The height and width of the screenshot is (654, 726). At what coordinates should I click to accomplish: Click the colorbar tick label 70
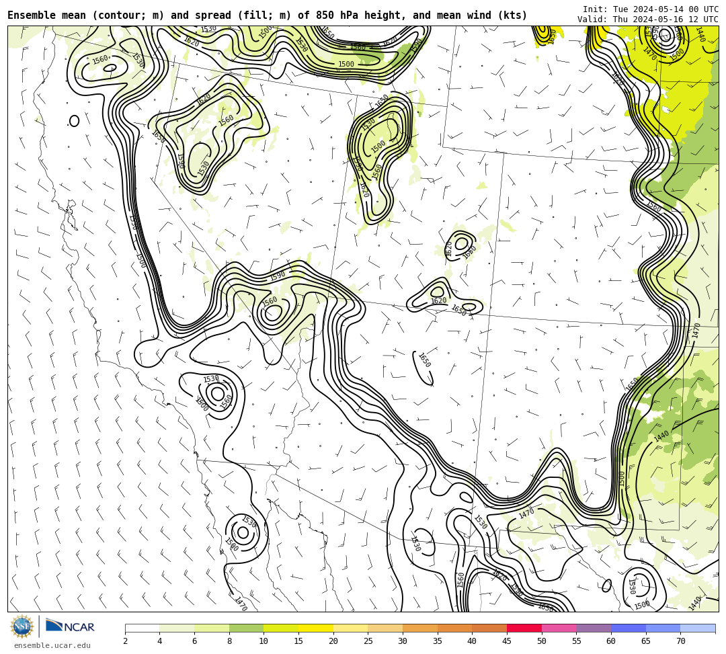tap(680, 641)
